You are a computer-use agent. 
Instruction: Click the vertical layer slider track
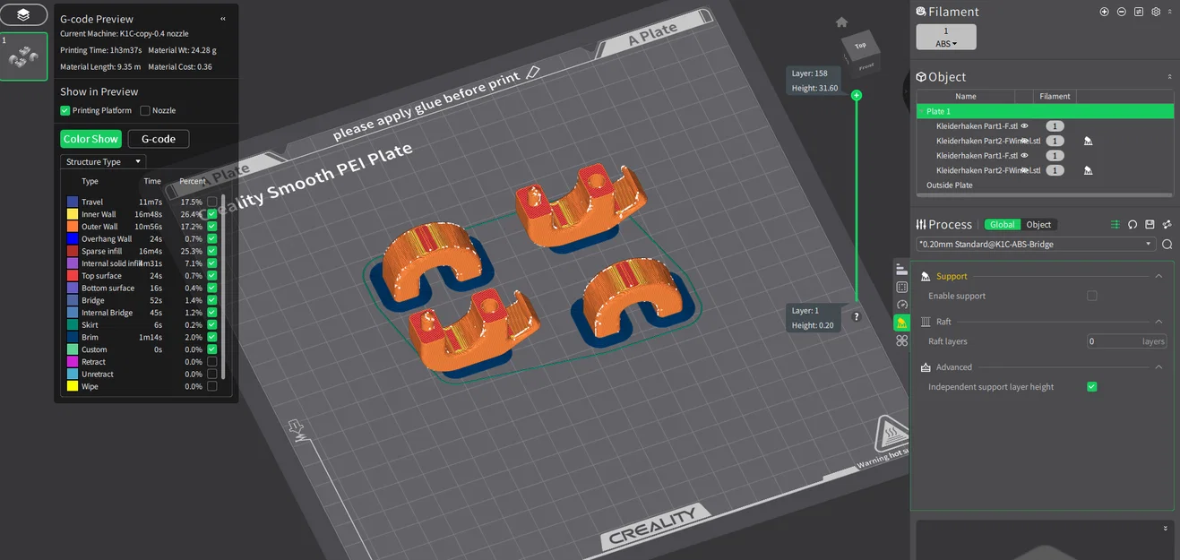(857, 202)
